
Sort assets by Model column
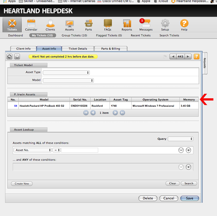tap(44, 100)
